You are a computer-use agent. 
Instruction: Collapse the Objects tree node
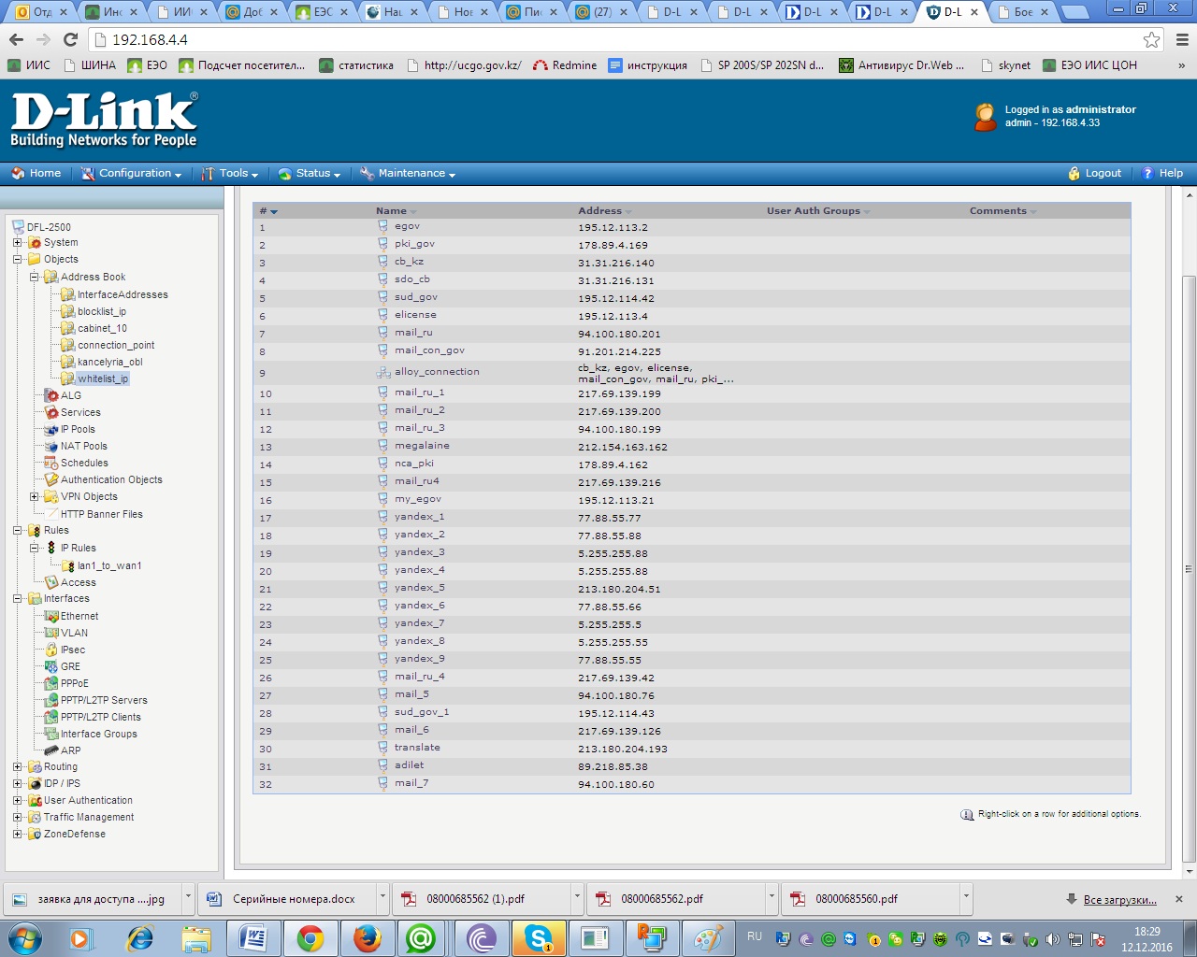point(17,260)
